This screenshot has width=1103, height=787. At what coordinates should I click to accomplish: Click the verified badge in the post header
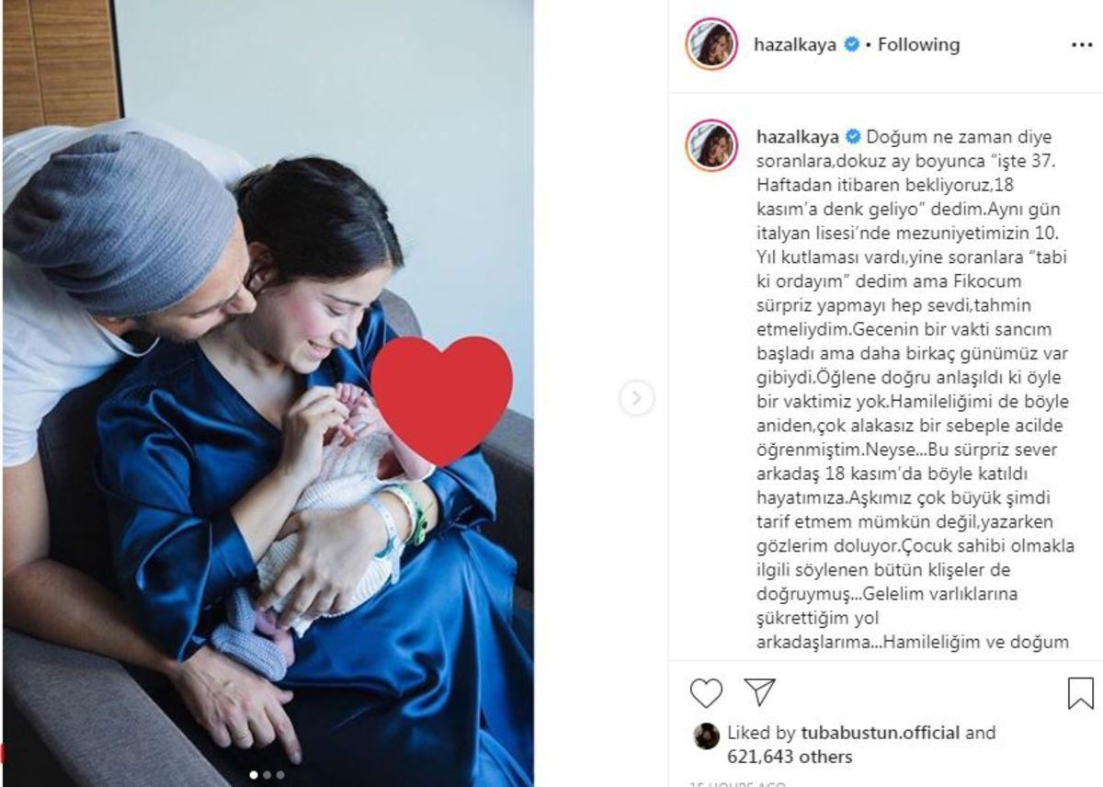pyautogui.click(x=852, y=44)
